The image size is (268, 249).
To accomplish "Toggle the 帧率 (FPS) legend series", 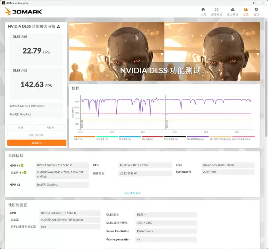I will [x=78, y=137].
